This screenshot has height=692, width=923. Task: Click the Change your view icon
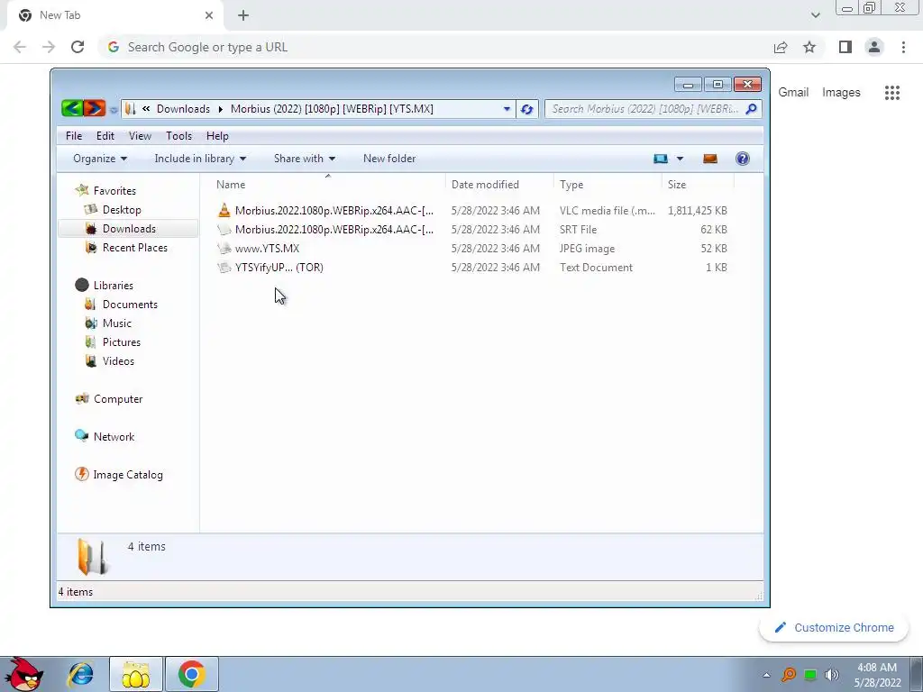(x=661, y=159)
